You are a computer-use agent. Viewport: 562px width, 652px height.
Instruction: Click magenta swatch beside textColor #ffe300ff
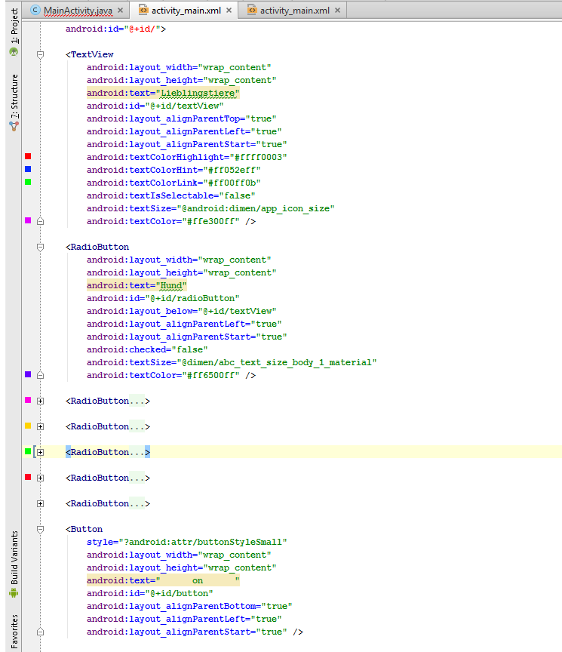tap(28, 220)
